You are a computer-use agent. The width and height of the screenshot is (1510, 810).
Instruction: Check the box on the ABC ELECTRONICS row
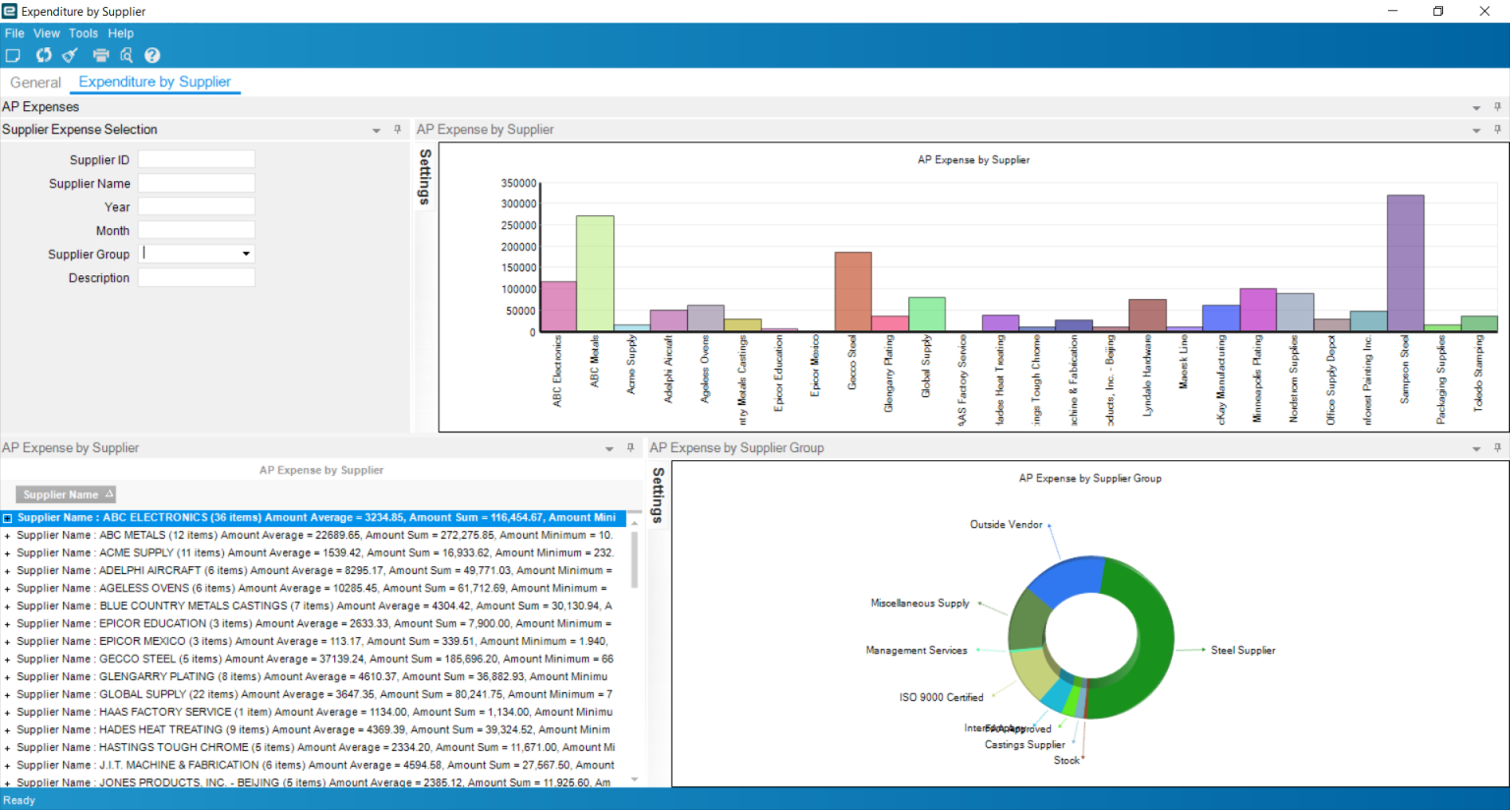tap(8, 516)
